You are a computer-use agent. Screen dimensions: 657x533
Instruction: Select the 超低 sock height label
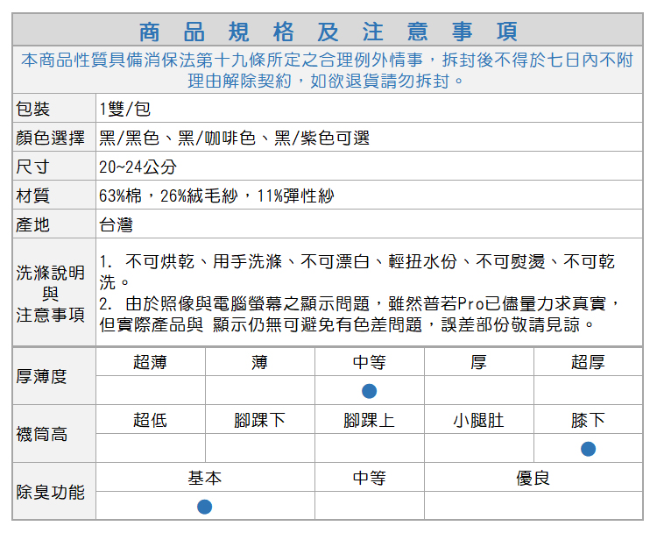[150, 420]
